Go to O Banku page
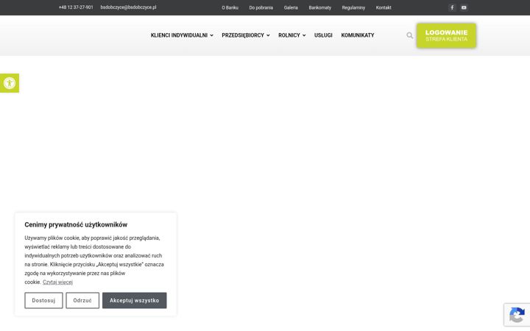The width and height of the screenshot is (530, 331). click(230, 7)
